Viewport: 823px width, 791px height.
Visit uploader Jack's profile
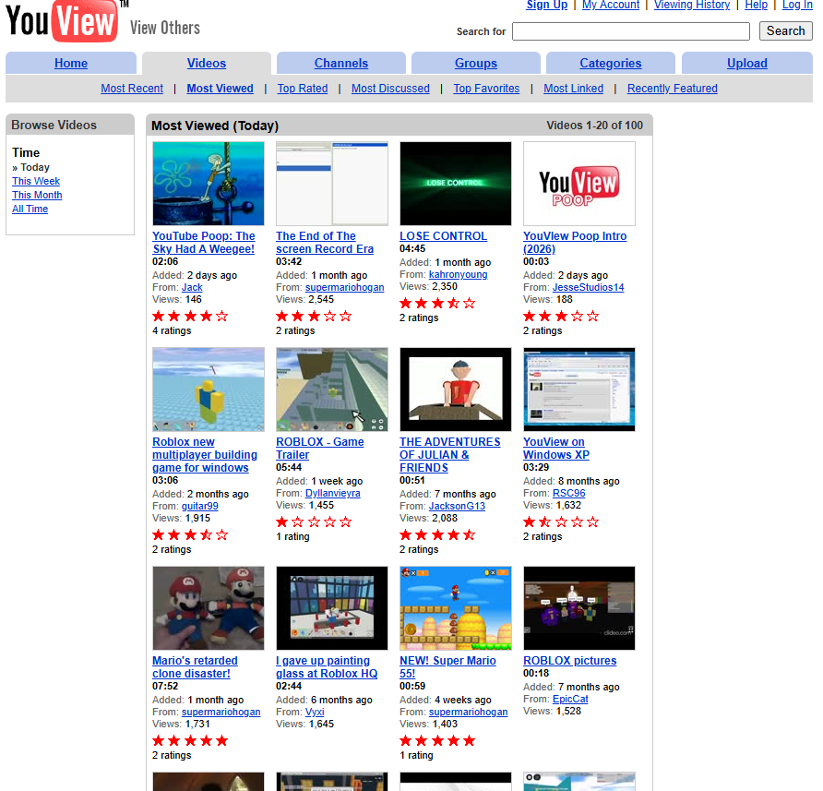(192, 287)
